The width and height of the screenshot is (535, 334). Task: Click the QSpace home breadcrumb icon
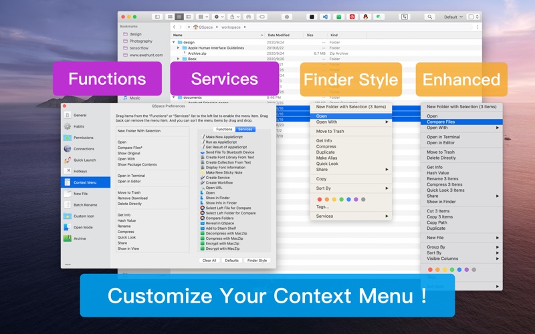point(195,27)
